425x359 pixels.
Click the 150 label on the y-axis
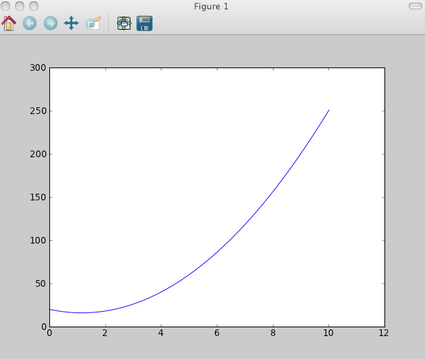(x=38, y=197)
